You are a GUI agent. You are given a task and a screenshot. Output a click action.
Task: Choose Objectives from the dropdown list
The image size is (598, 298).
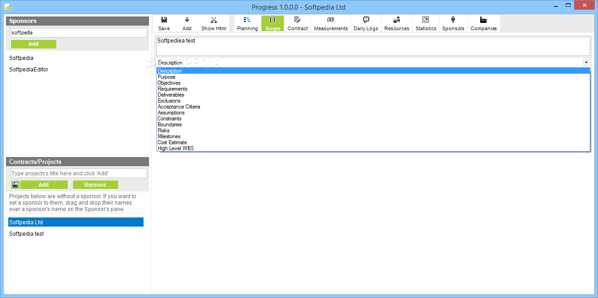tap(373, 83)
